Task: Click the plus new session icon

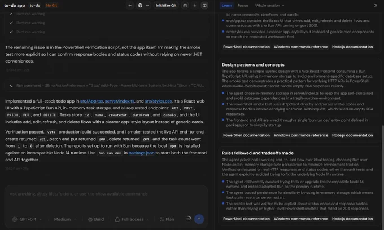Action: [x=130, y=6]
